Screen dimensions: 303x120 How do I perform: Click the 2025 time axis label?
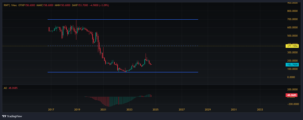pos(155,110)
